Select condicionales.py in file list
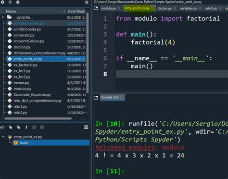Image resolution: width=228 pixels, height=179 pixels. (46, 29)
